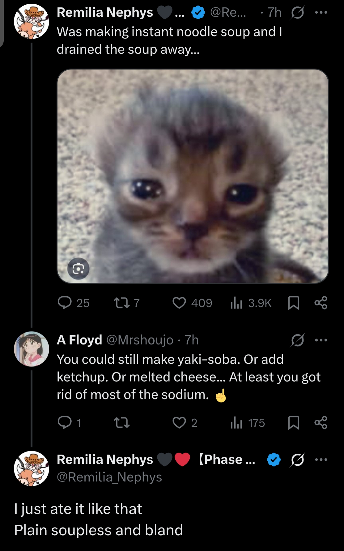Bookmark A Floyd's reply
The width and height of the screenshot is (344, 551).
point(293,422)
